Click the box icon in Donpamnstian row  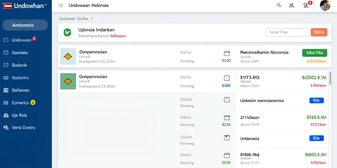point(227,53)
